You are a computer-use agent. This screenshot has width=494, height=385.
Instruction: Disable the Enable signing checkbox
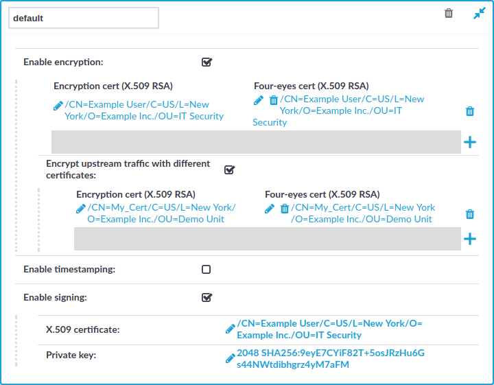click(207, 297)
